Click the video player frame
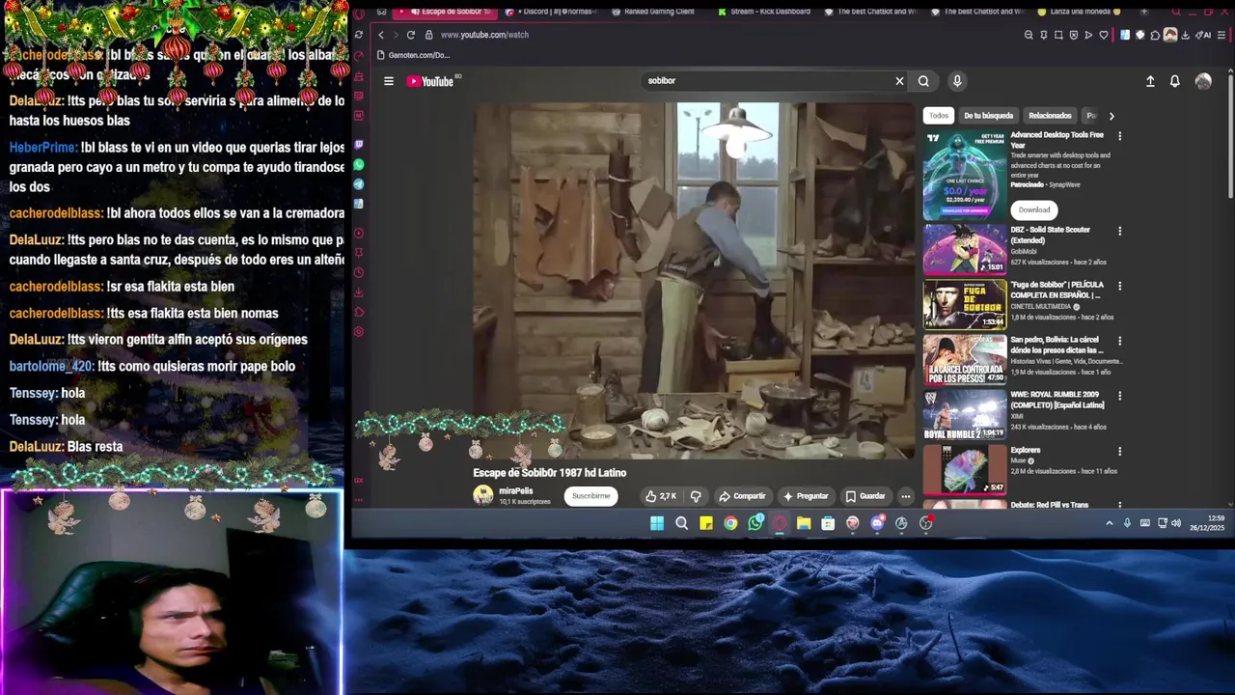 point(693,281)
